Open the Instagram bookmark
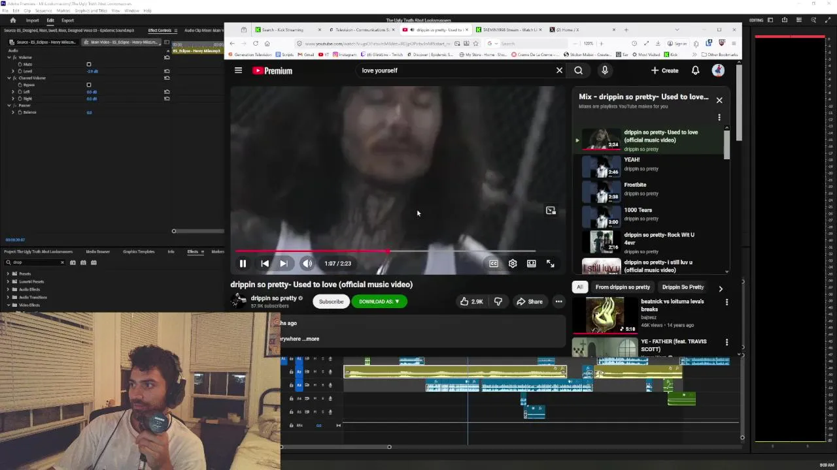837x470 pixels. coord(345,55)
